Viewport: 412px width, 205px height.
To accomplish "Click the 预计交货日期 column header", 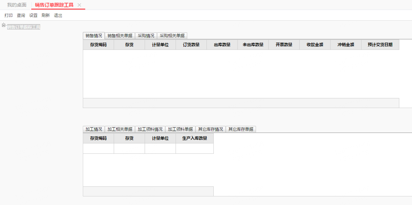I will pyautogui.click(x=380, y=45).
